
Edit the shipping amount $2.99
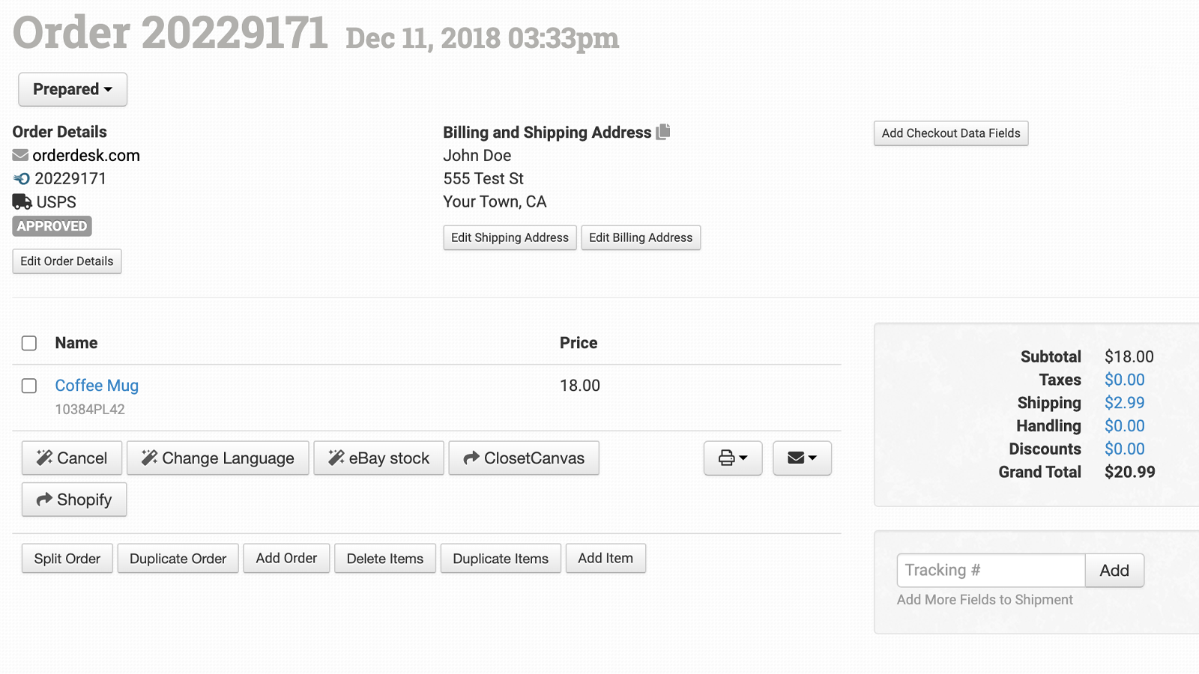[1124, 403]
